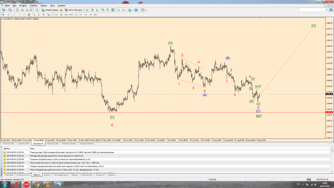Image resolution: width=334 pixels, height=188 pixels.
Task: Open the Торговля terminal tab
Action: point(9,175)
